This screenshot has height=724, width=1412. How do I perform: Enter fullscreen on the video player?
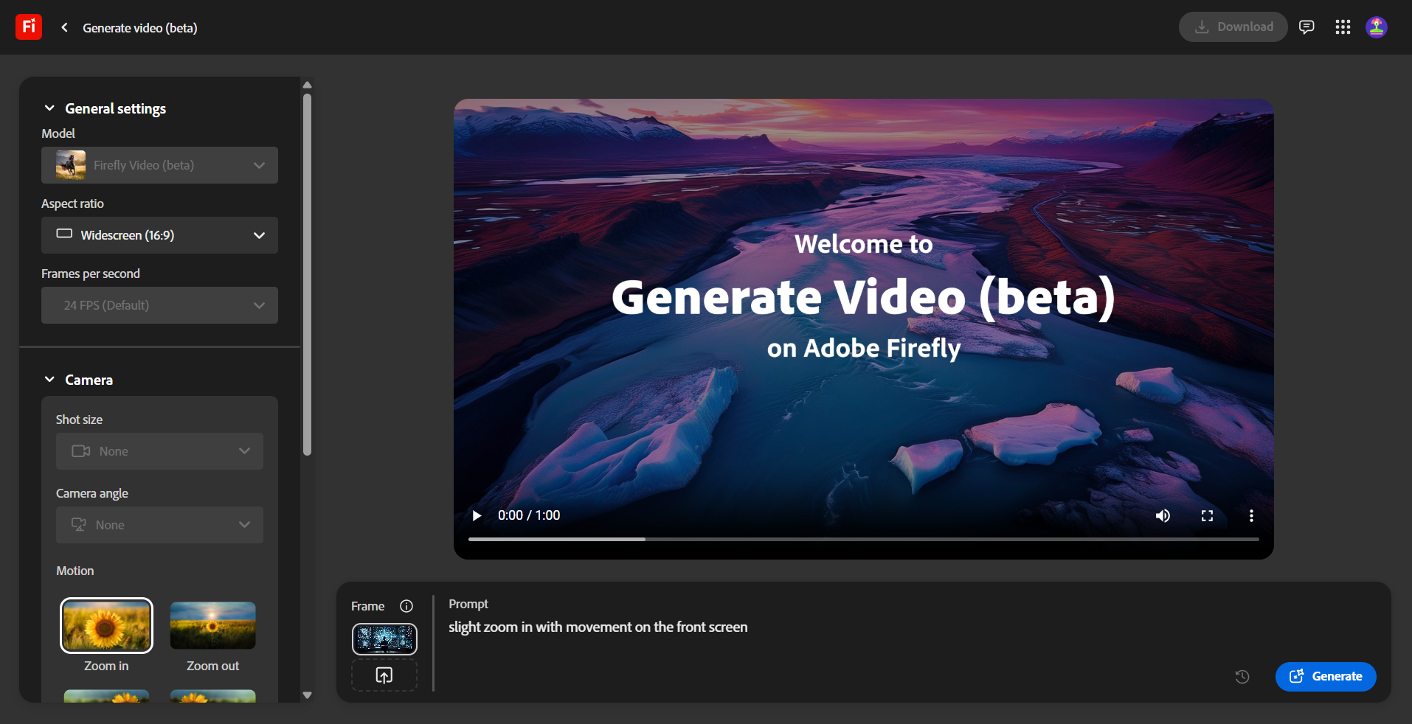click(1207, 515)
